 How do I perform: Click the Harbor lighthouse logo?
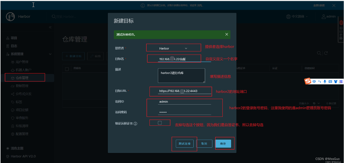(10, 17)
